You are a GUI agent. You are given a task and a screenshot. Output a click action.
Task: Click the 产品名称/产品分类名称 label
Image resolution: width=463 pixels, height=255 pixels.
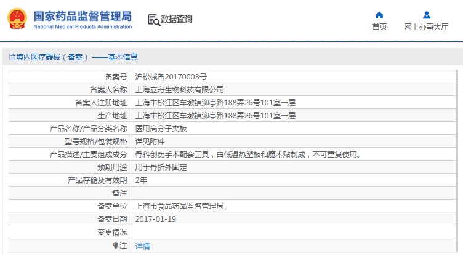coord(88,129)
